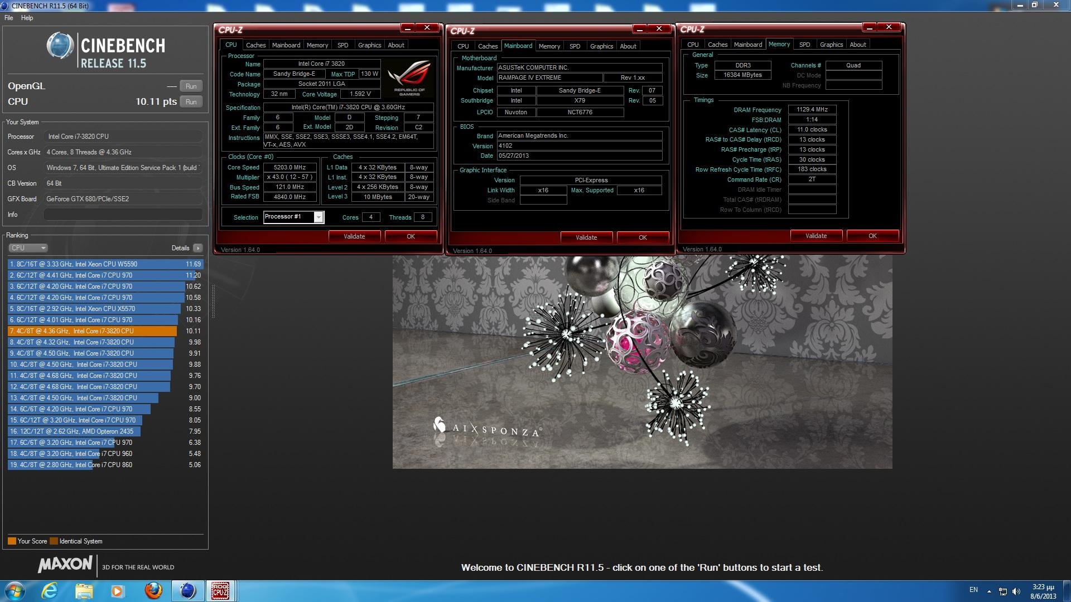
Task: Open About tab in first CPU-Z window
Action: [396, 45]
